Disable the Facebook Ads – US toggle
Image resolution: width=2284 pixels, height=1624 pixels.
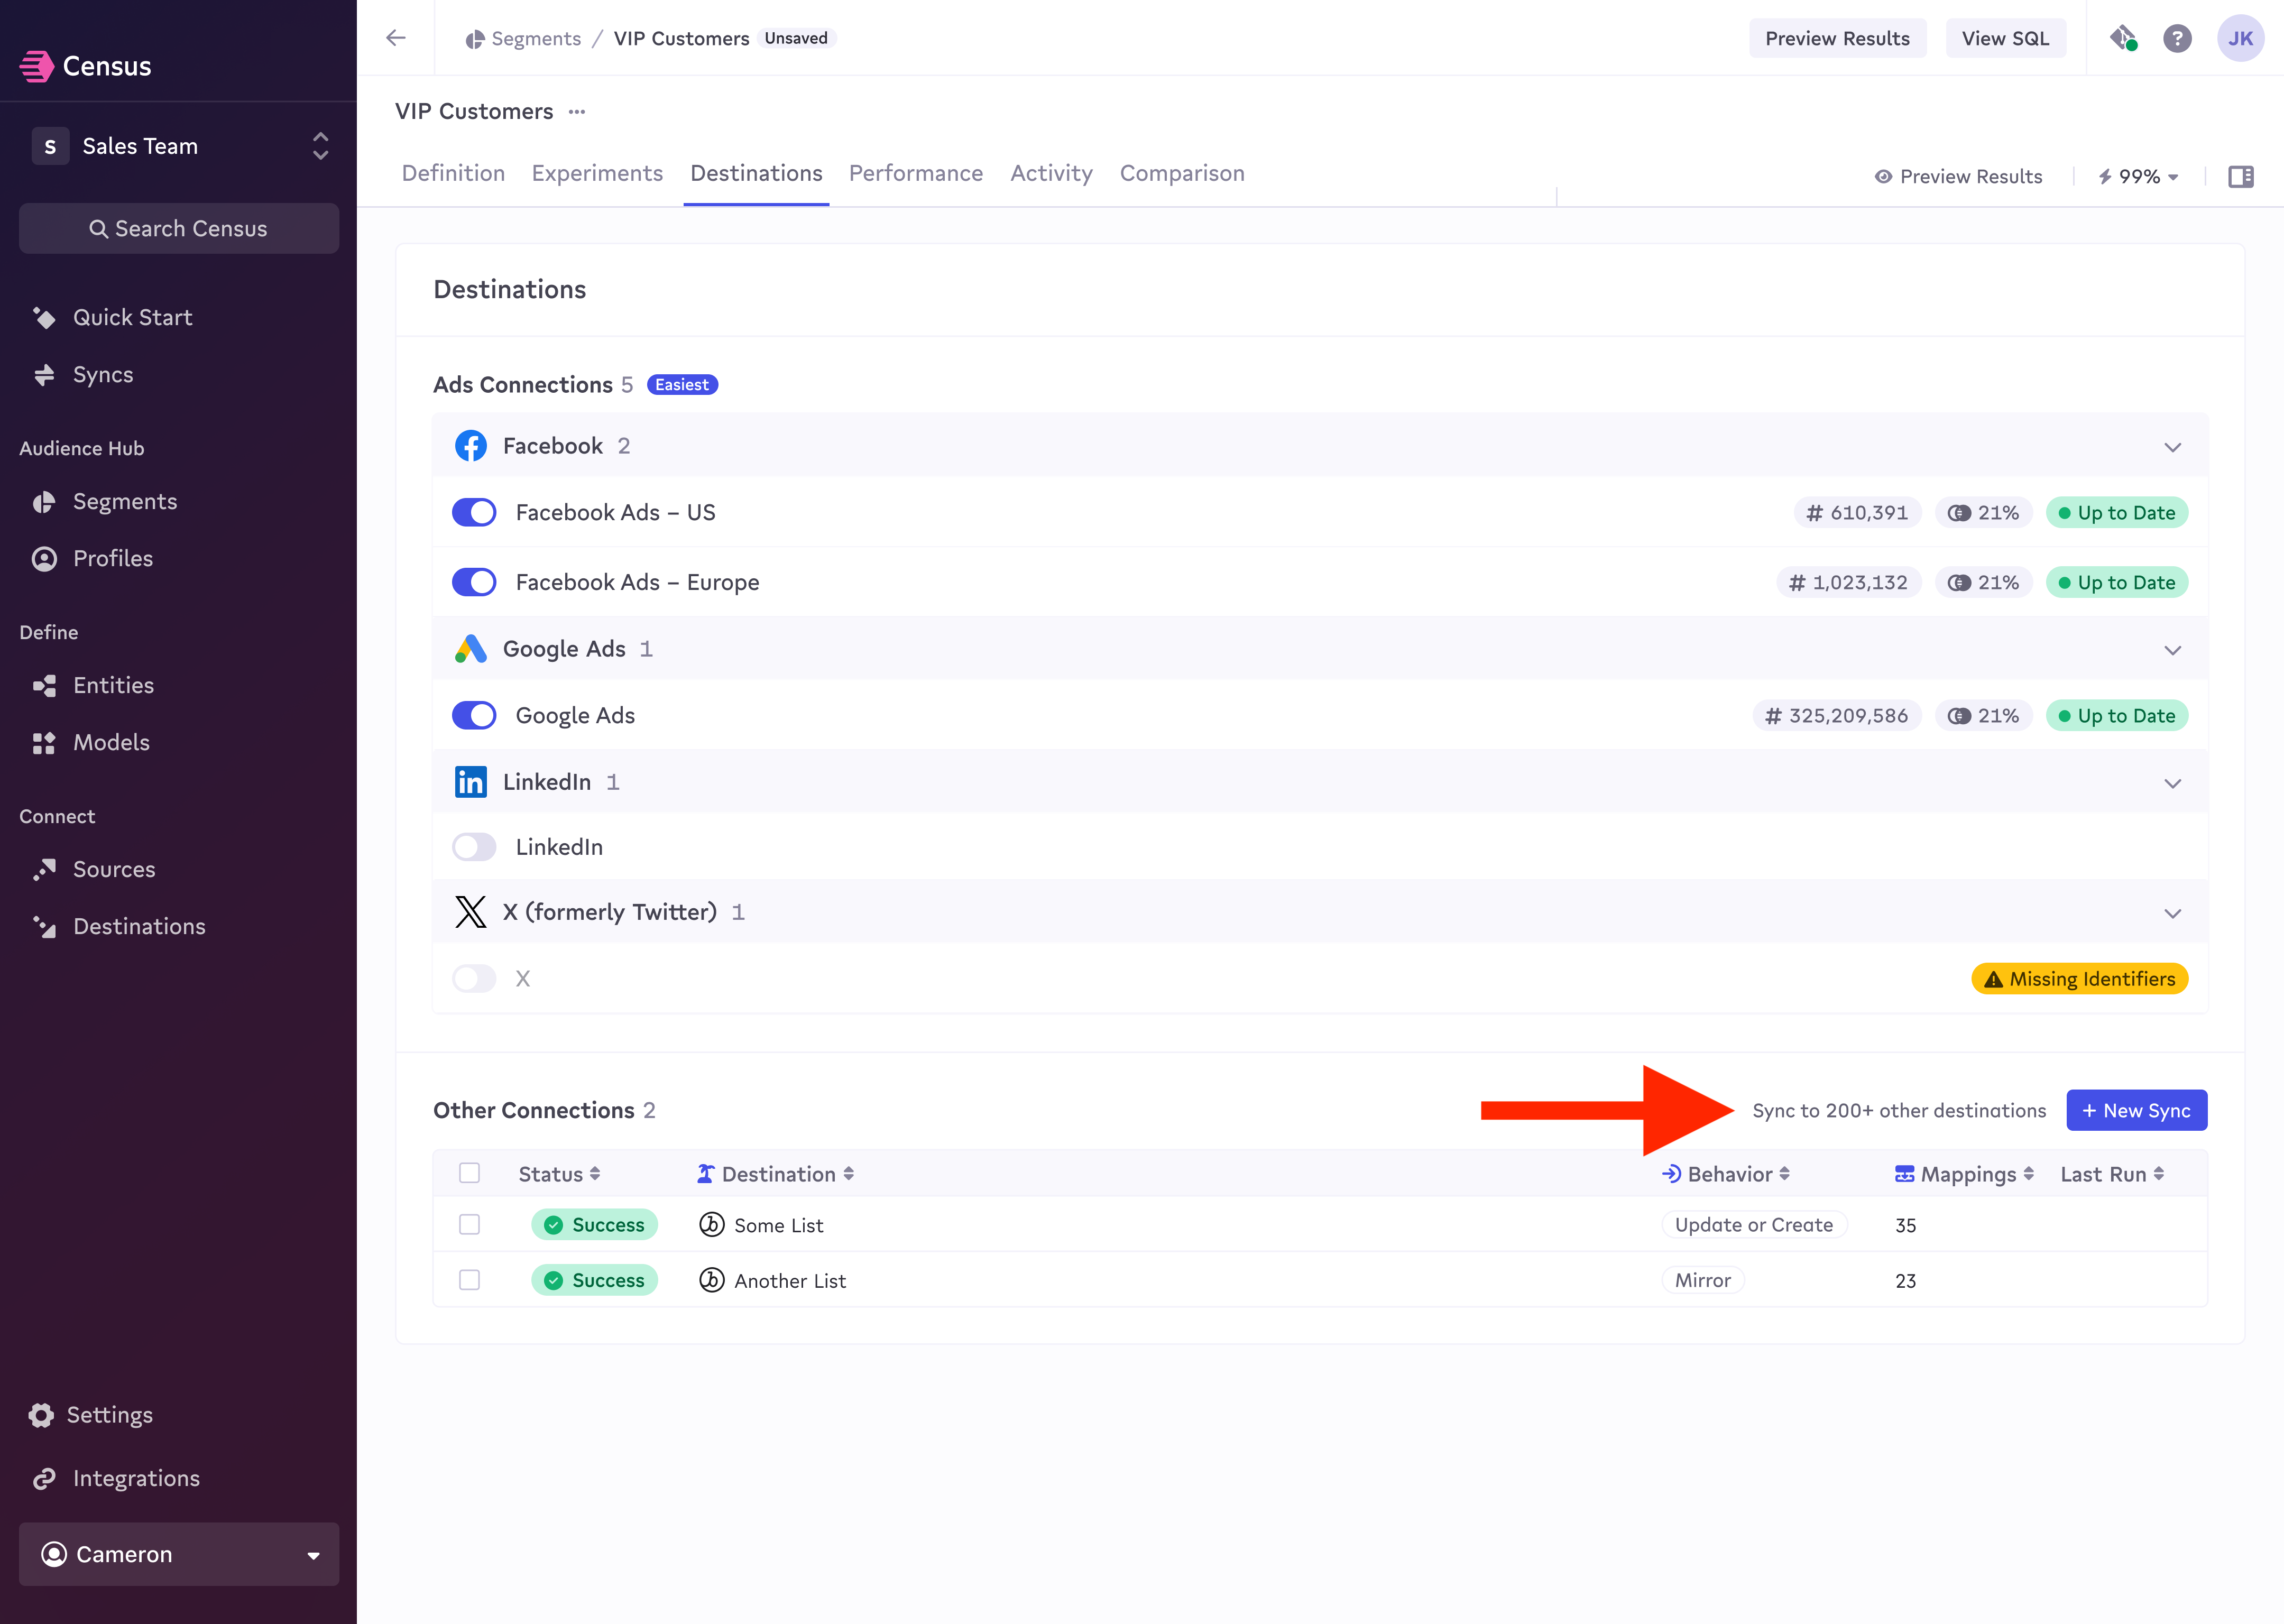(474, 513)
